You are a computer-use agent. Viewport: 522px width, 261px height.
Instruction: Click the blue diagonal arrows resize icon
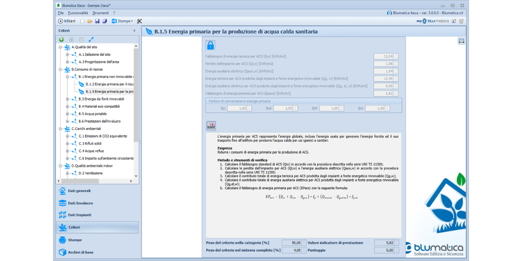pyautogui.click(x=91, y=40)
